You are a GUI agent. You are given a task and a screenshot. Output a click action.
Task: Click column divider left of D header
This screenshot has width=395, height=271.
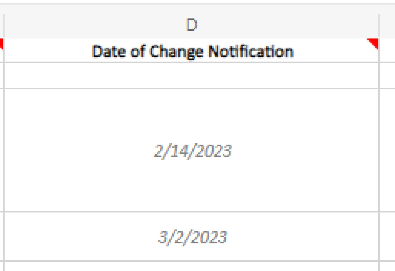pyautogui.click(x=4, y=25)
